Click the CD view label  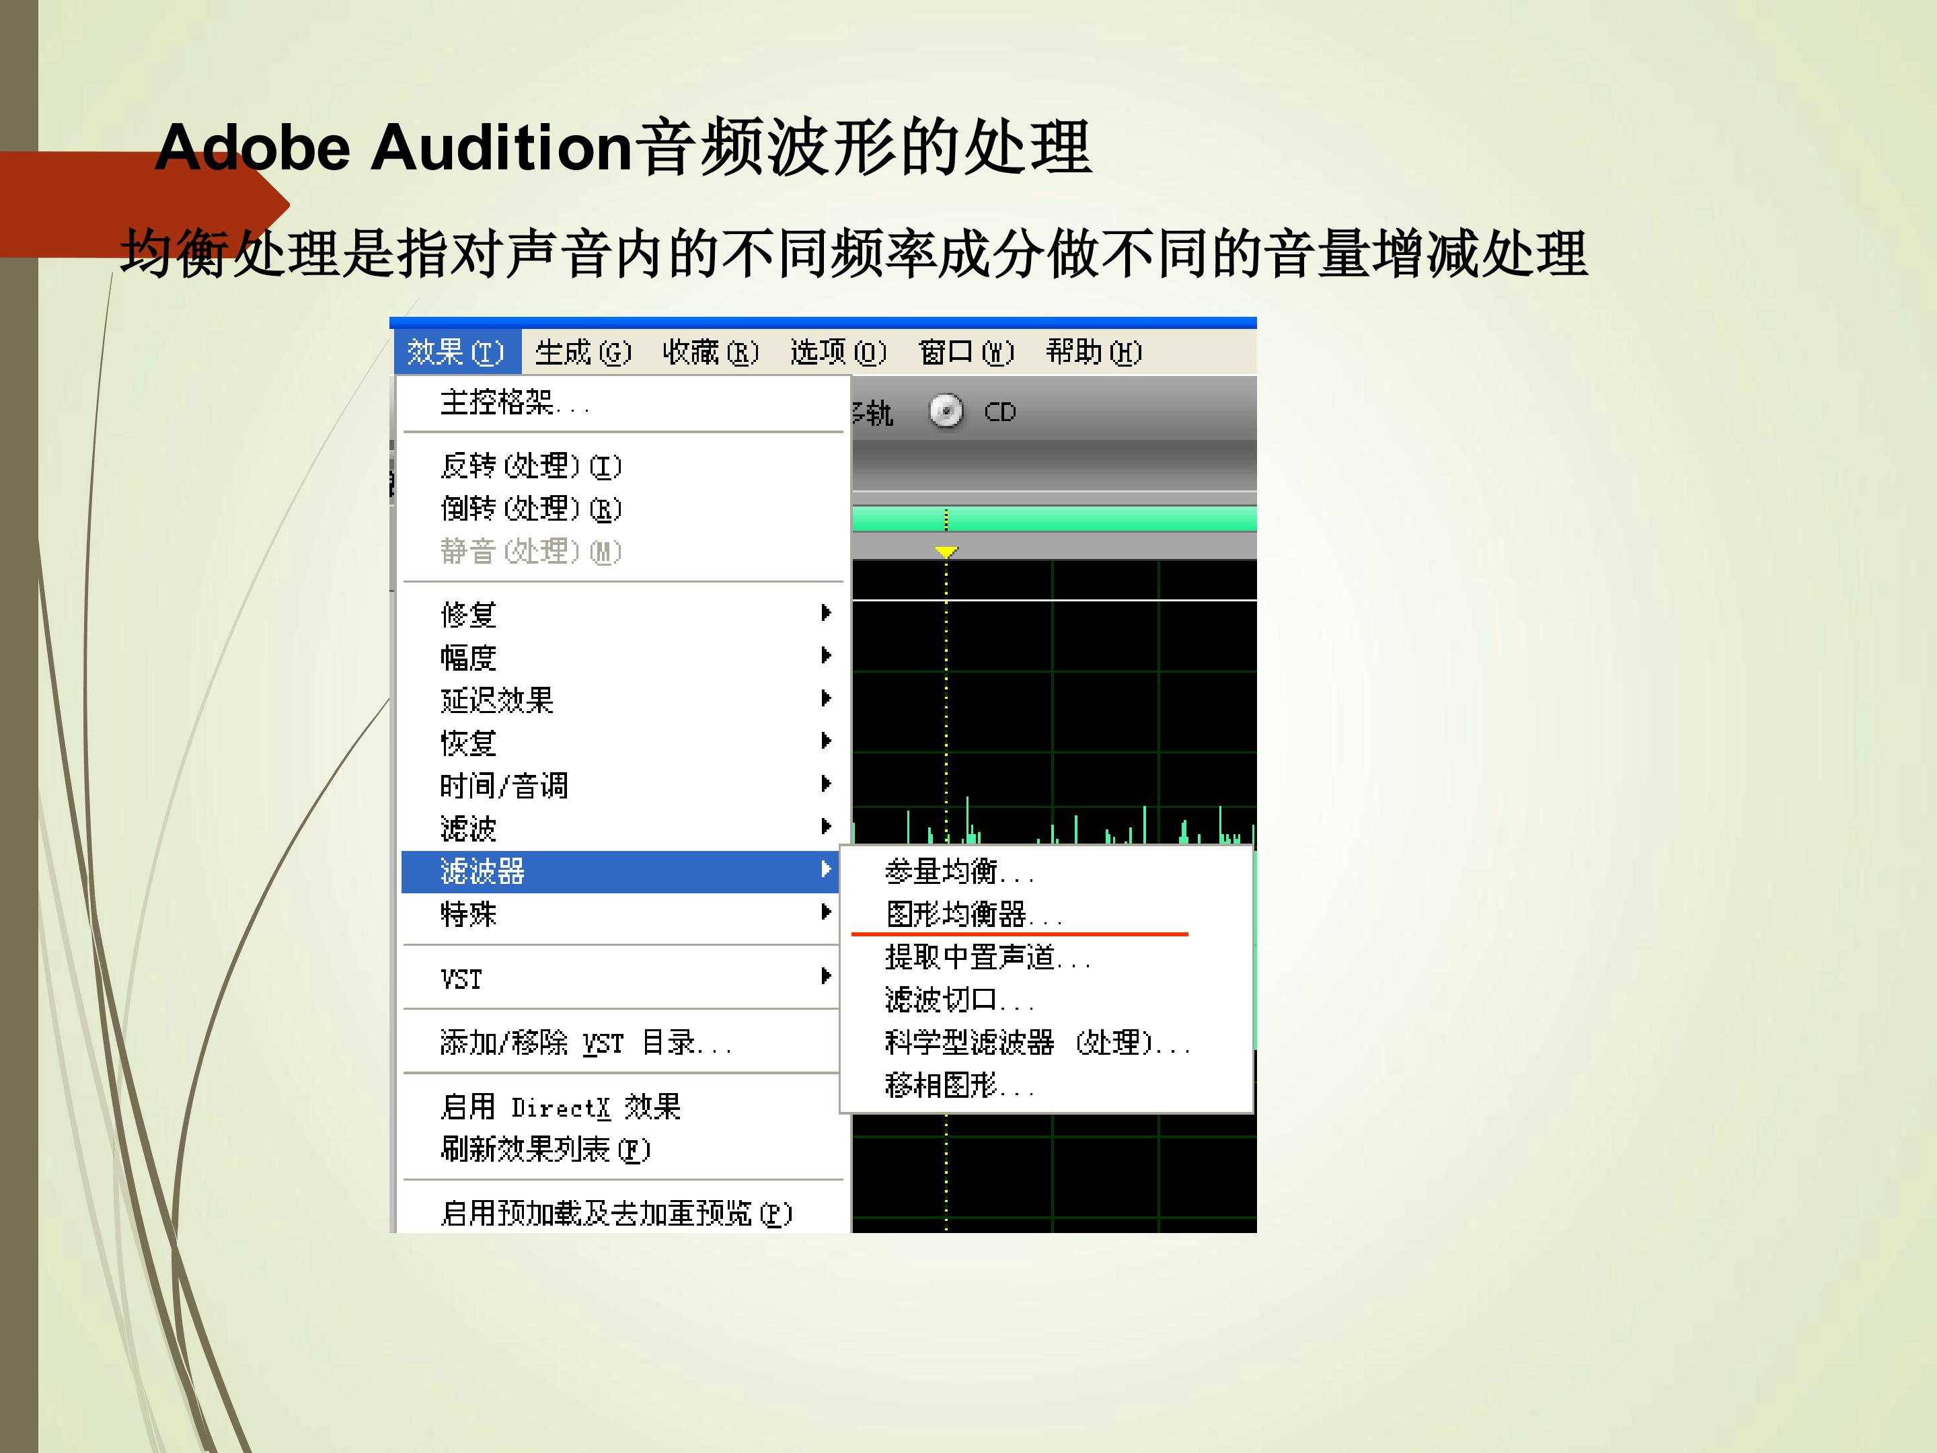(x=1000, y=412)
